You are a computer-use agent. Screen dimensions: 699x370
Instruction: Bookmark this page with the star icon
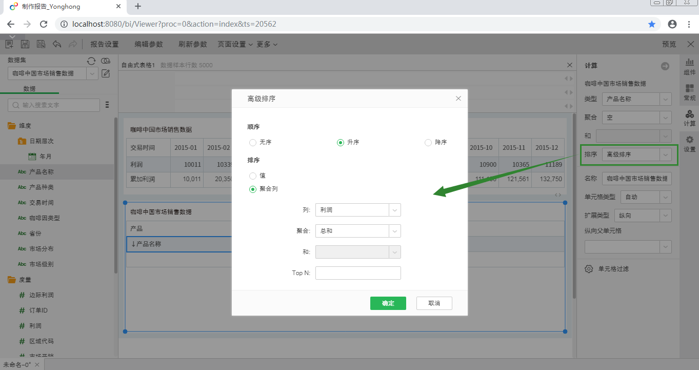[652, 24]
